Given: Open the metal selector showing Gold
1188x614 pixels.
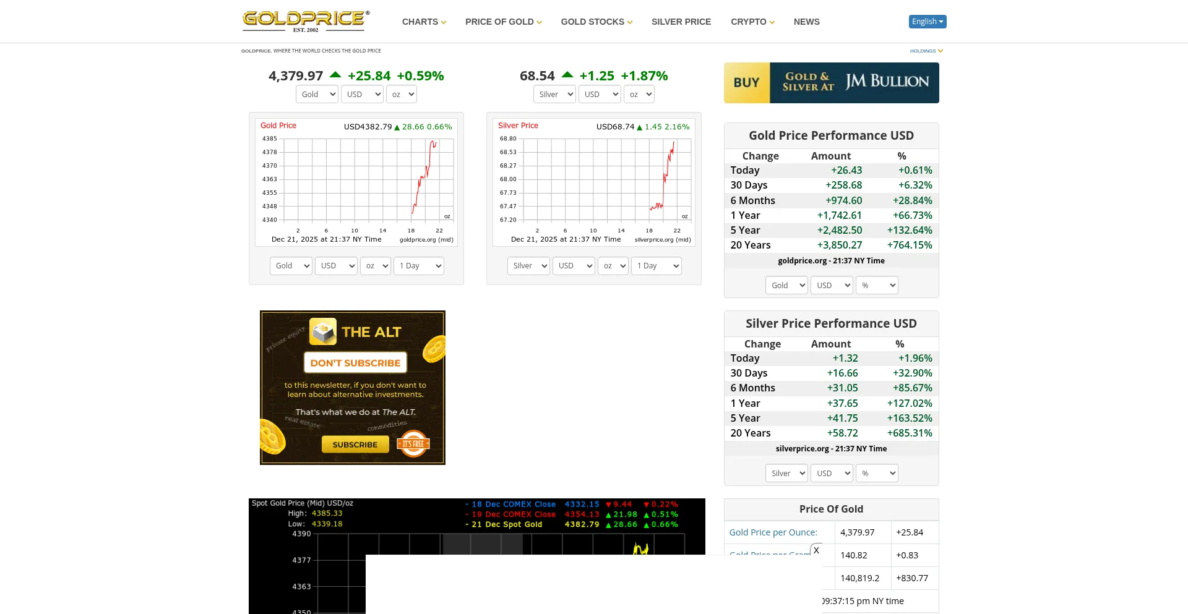Looking at the screenshot, I should [317, 94].
